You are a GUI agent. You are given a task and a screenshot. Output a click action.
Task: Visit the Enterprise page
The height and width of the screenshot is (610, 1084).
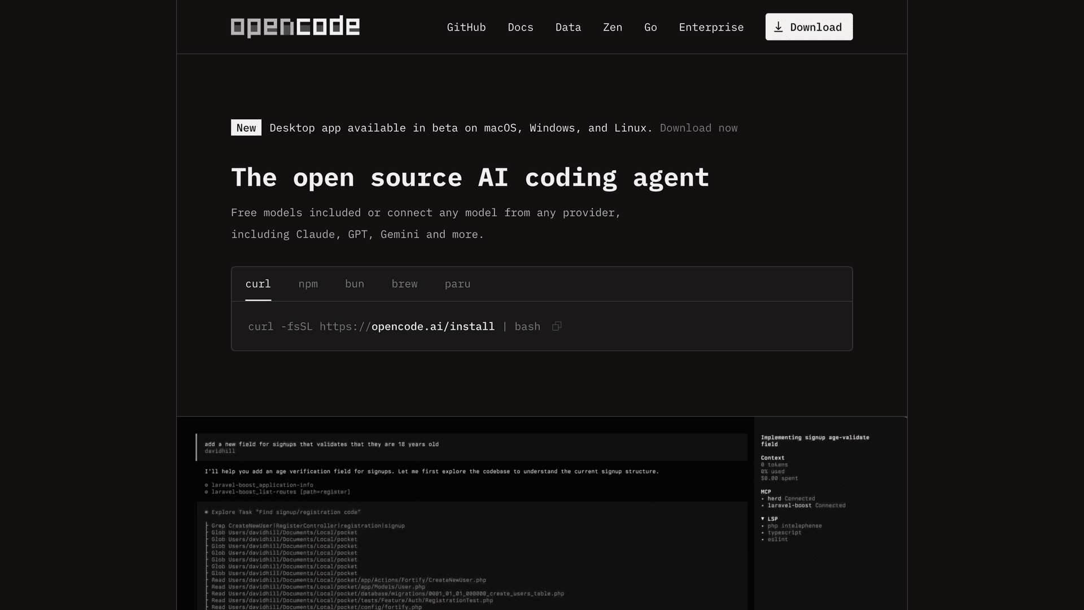[x=711, y=27]
